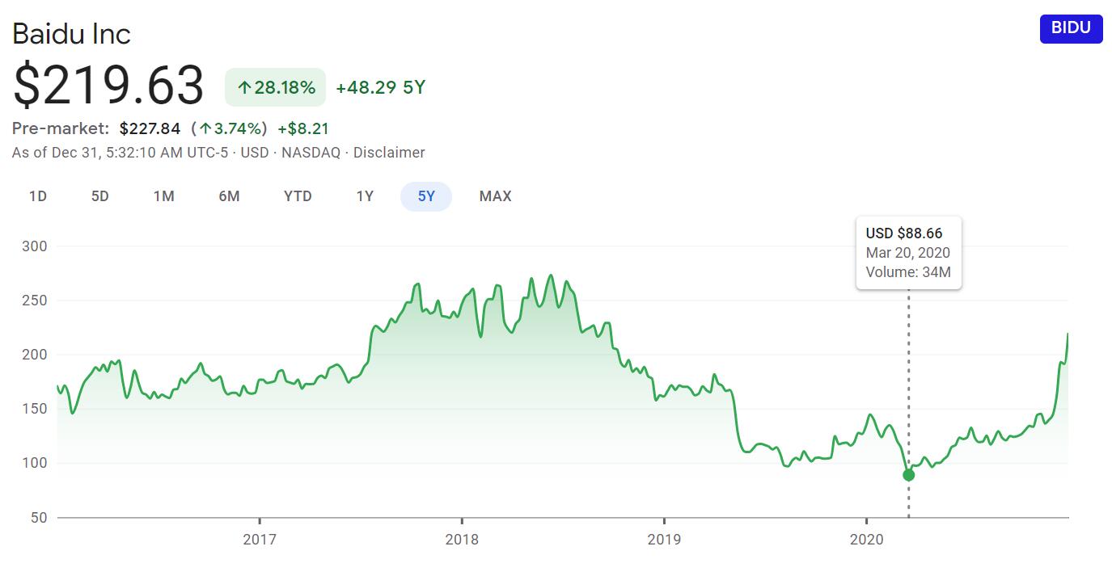Switch to the 5D range tab

pos(99,196)
